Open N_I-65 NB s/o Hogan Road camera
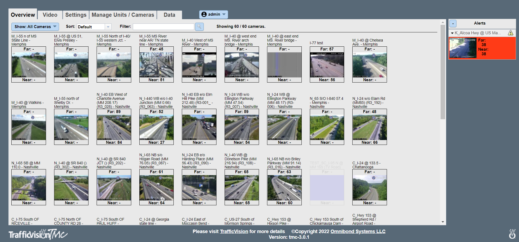The width and height of the screenshot is (519, 242). pyautogui.click(x=156, y=187)
